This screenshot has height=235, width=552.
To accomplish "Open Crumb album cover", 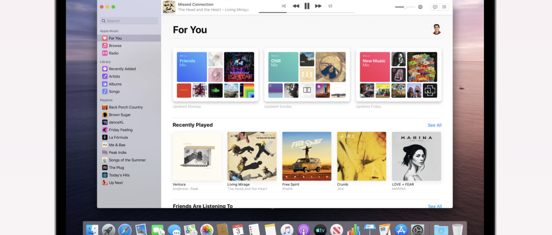I will pos(361,156).
